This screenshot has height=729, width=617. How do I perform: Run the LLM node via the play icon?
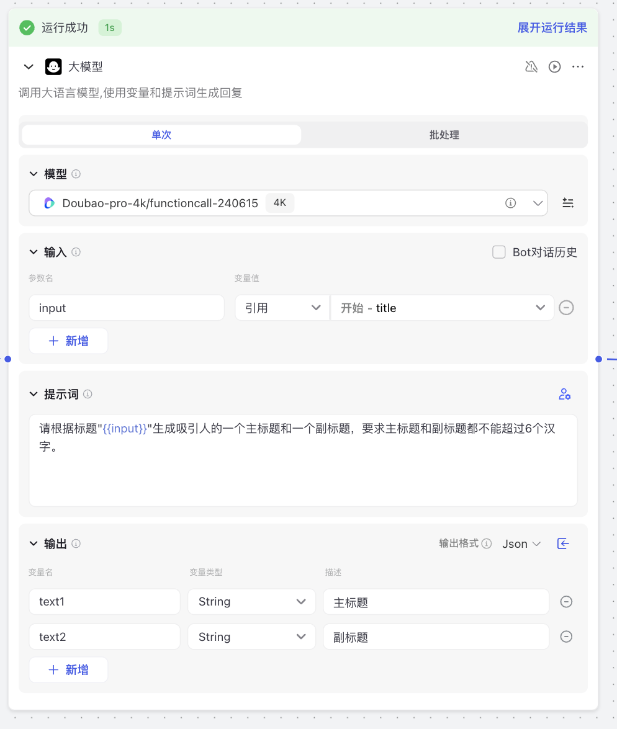click(x=554, y=66)
